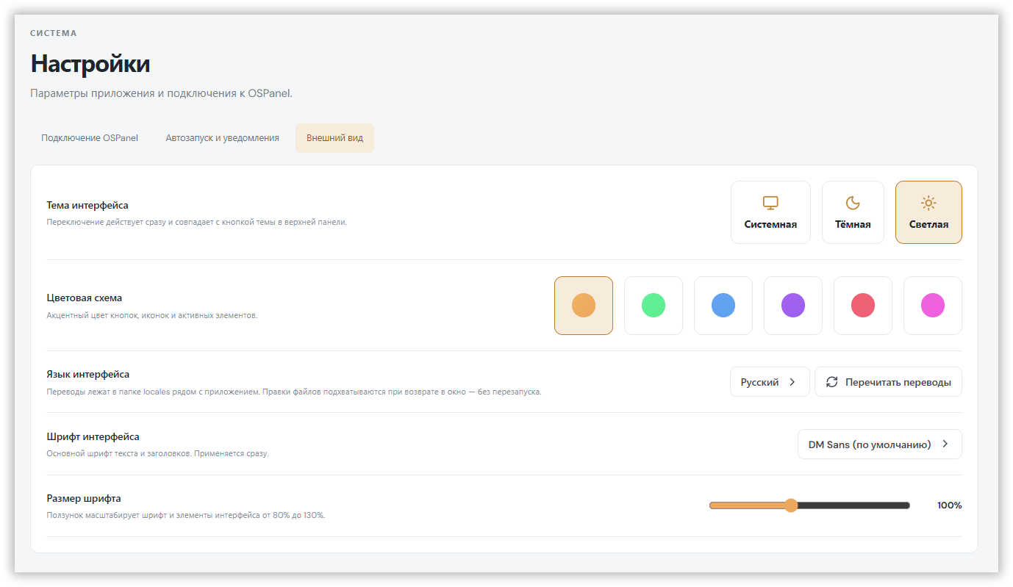Pick the orange accent color swatch
Image resolution: width=1013 pixels, height=587 pixels.
(584, 306)
